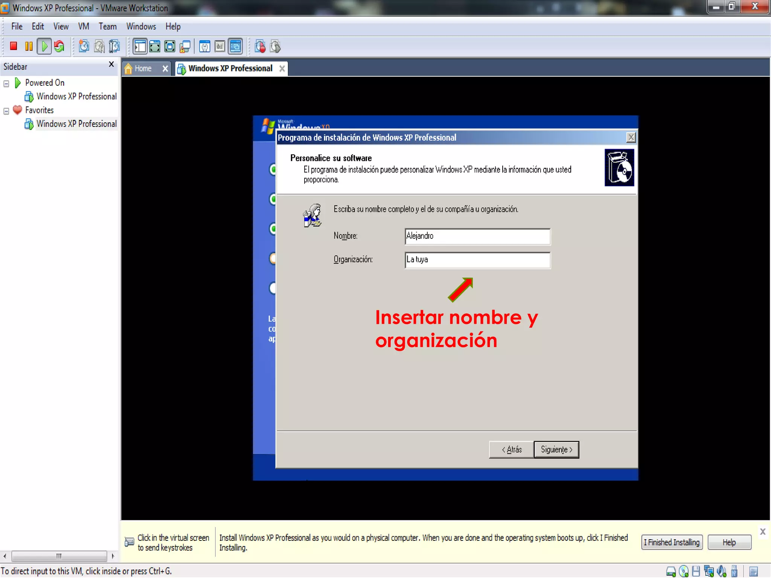Click the sidebar horizontal scrollbar thumb

coord(59,556)
